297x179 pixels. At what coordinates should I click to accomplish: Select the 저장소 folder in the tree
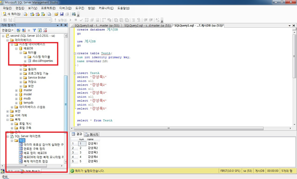(32, 82)
